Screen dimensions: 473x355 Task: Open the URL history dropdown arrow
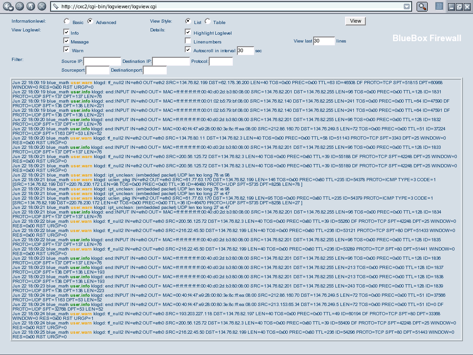pos(406,6)
